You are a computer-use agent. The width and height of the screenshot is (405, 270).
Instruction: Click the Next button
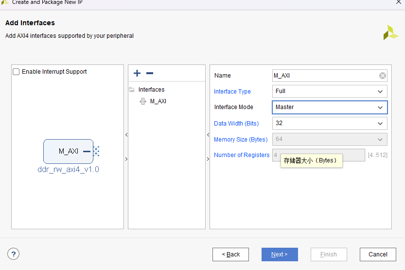point(280,254)
